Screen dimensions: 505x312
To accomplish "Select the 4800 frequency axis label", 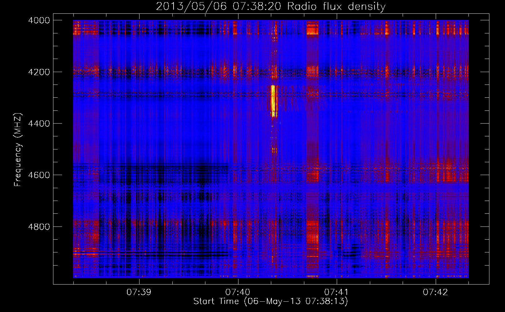I will tap(39, 227).
